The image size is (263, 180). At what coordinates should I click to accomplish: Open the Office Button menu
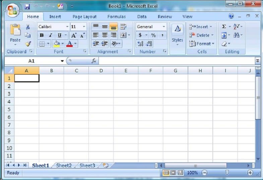pyautogui.click(x=12, y=10)
